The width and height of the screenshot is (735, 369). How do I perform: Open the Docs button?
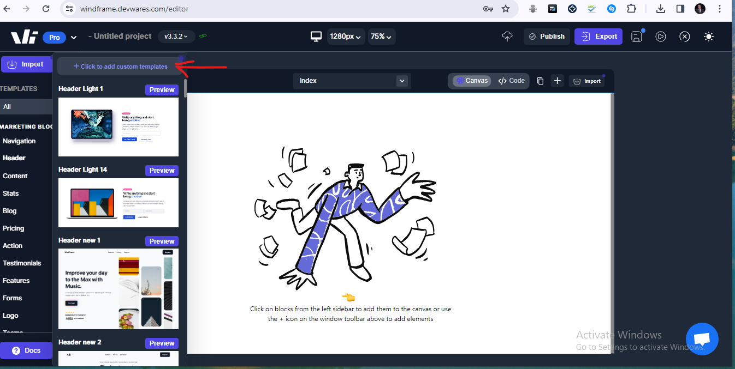[26, 350]
